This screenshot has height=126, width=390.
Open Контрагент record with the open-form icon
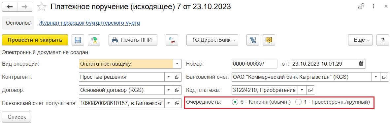[x=177, y=77]
